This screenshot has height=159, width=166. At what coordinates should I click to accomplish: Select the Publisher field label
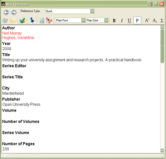tap(11, 99)
